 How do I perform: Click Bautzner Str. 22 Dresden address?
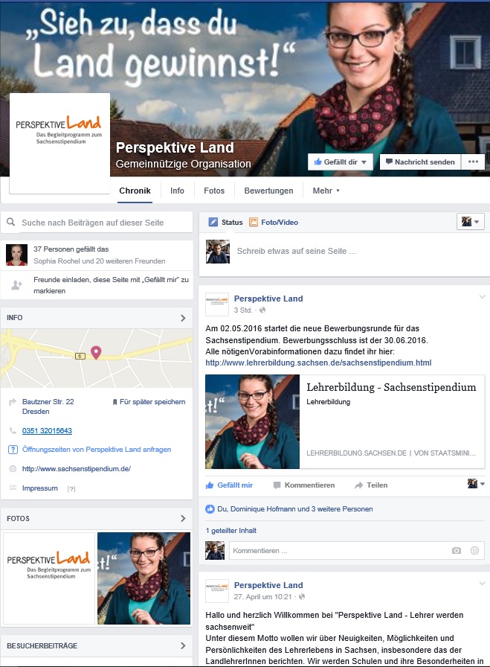(48, 406)
